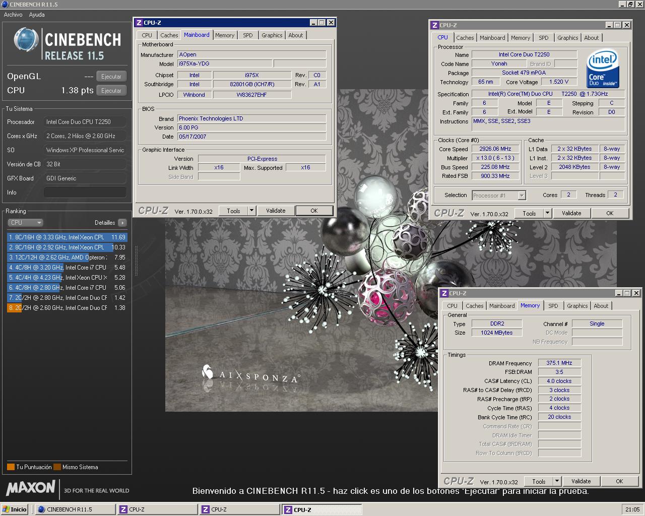Click the Cinebench logo sphere icon

click(26, 40)
